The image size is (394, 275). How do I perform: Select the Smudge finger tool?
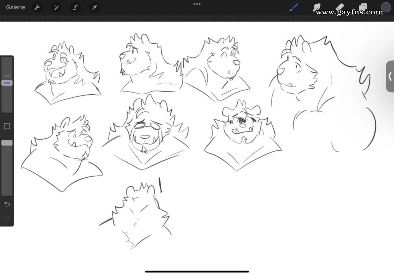click(317, 7)
